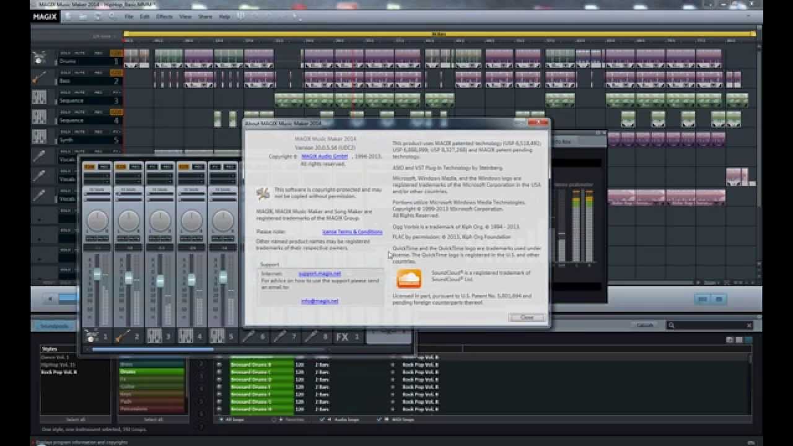Click mixer channel 1 volume fader
The image size is (793, 446).
click(x=97, y=274)
